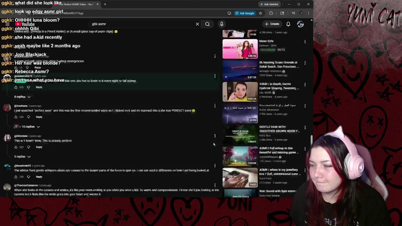Like the comment with 435 likes

(16, 87)
